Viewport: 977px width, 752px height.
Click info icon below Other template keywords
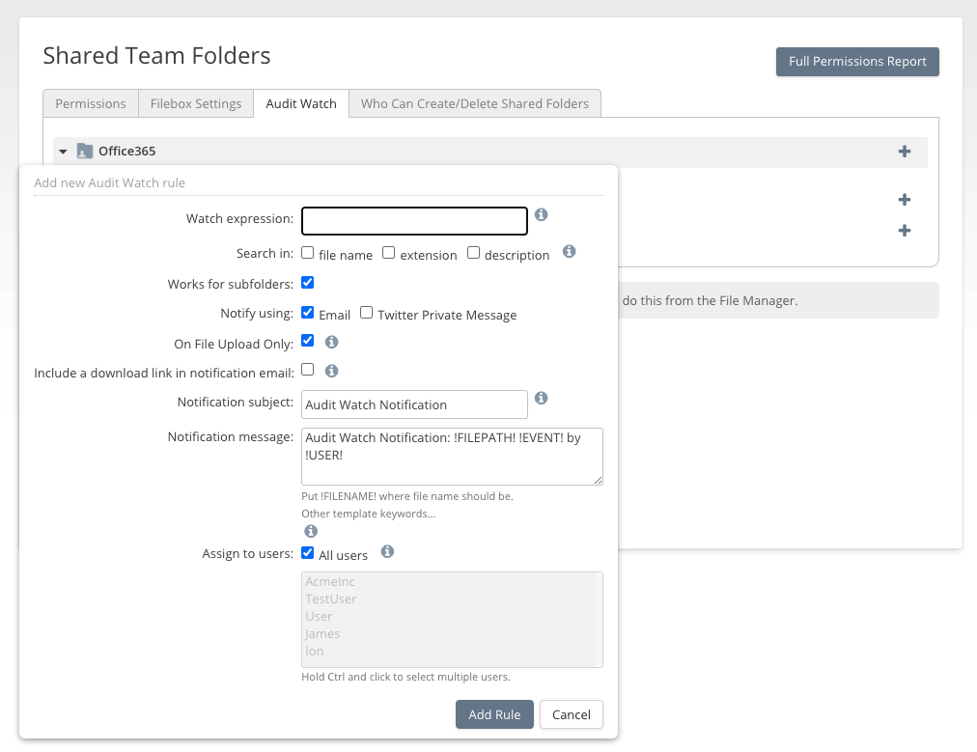tap(311, 532)
